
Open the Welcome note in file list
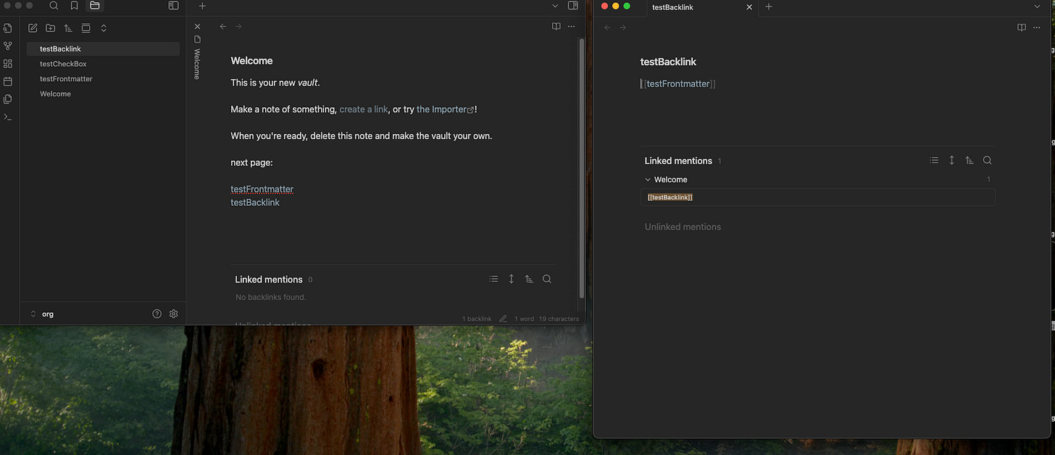pyautogui.click(x=103, y=94)
